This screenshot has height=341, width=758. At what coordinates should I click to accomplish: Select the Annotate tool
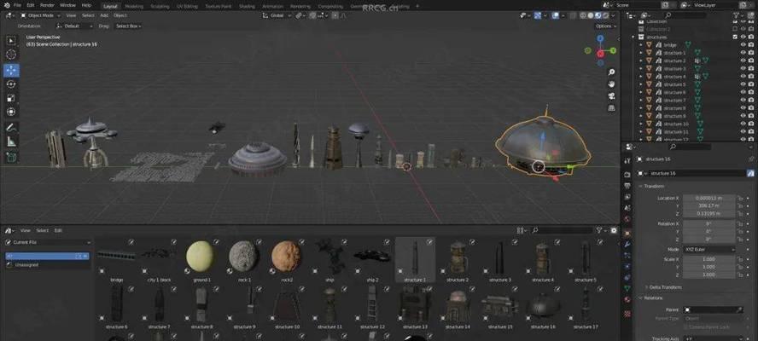11,127
